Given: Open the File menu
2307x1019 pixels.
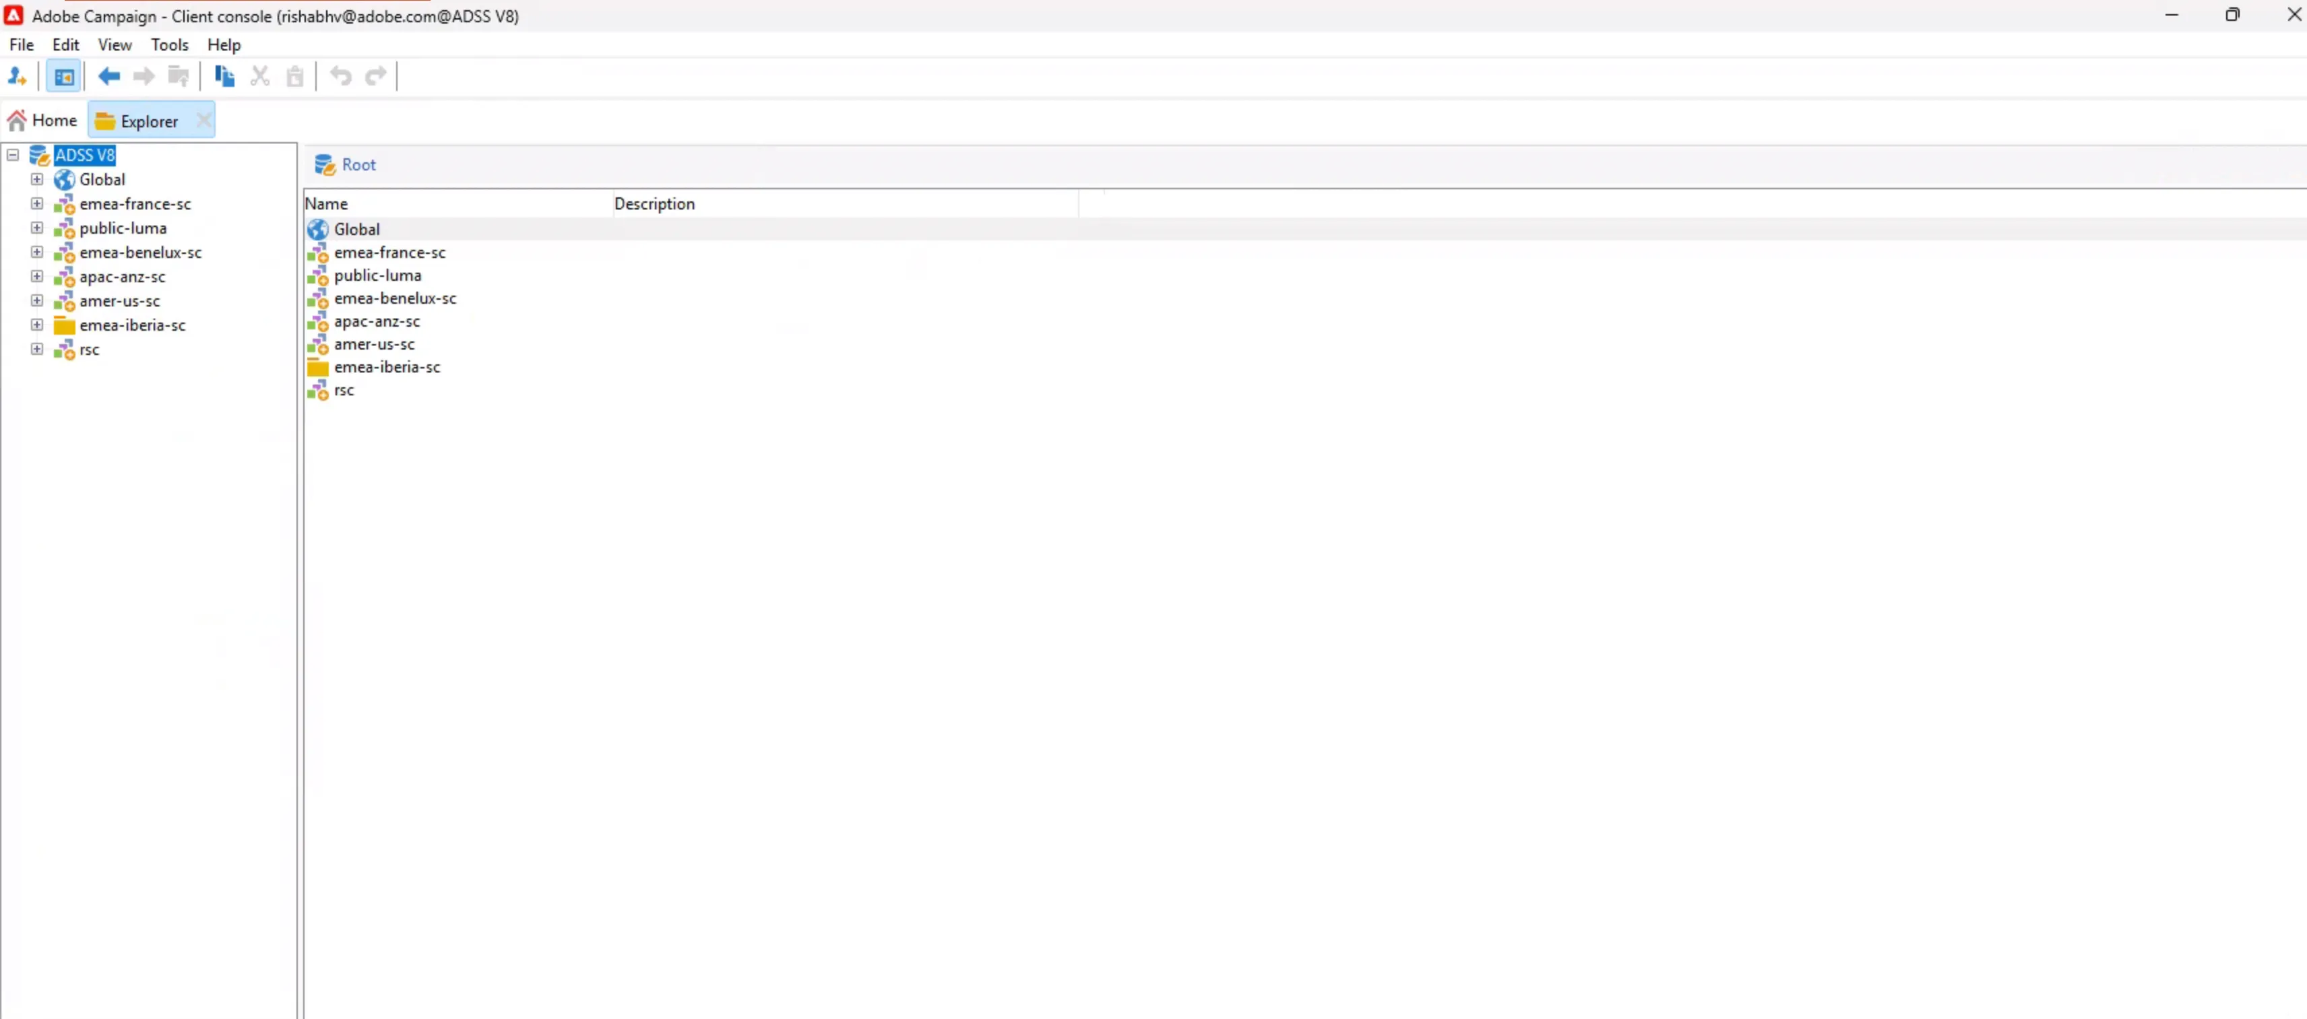Looking at the screenshot, I should (x=22, y=44).
